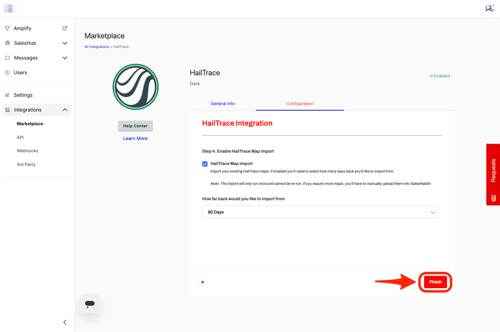Open Amplify external link icon
The height and width of the screenshot is (332, 500).
point(65,28)
